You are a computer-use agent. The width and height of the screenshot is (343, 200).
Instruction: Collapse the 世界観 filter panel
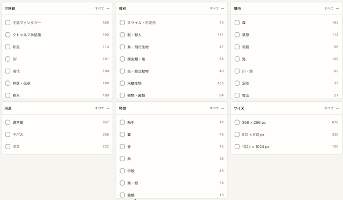(x=108, y=9)
